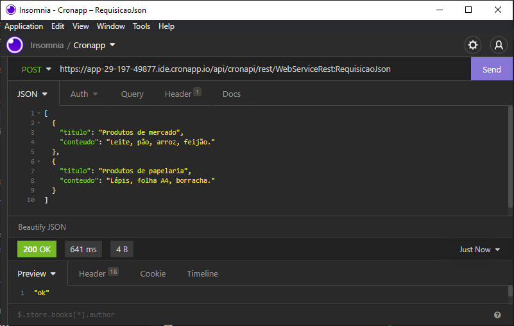Open the Just Now history dropdown

(479, 250)
